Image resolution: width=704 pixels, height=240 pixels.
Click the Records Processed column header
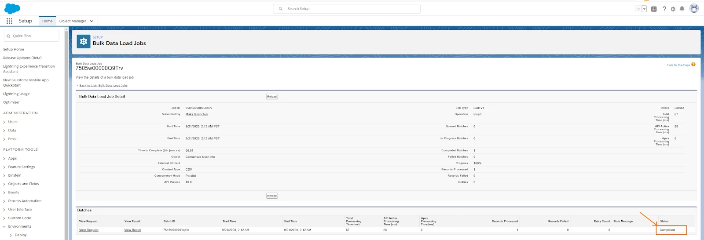pyautogui.click(x=505, y=221)
